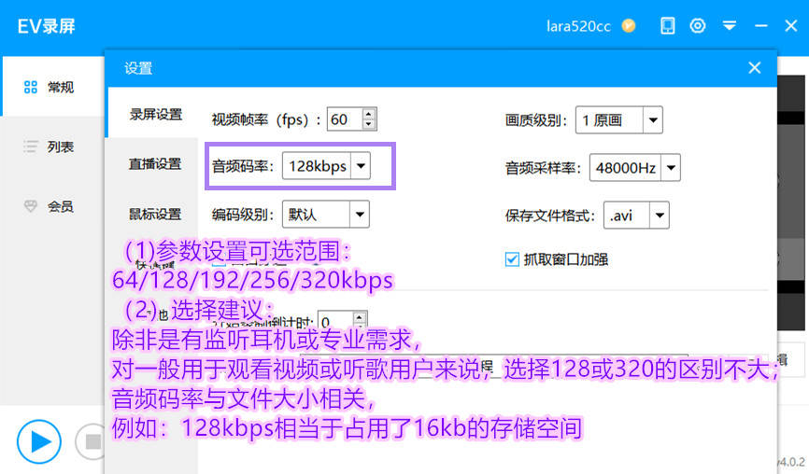The image size is (809, 474).
Task: Click the gold member badge beside lara520cc
Action: 629,26
